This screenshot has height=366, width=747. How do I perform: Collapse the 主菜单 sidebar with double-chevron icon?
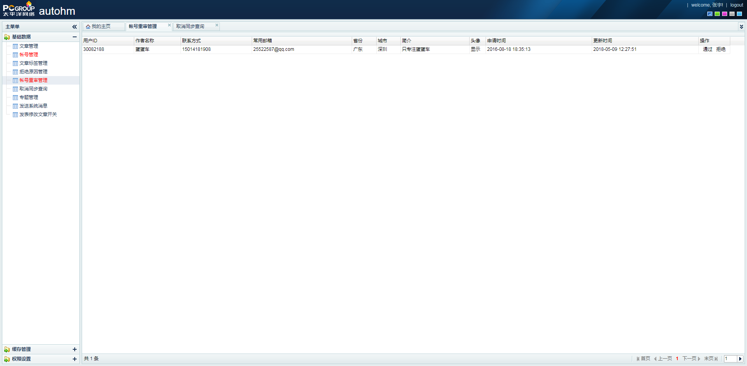pyautogui.click(x=74, y=27)
